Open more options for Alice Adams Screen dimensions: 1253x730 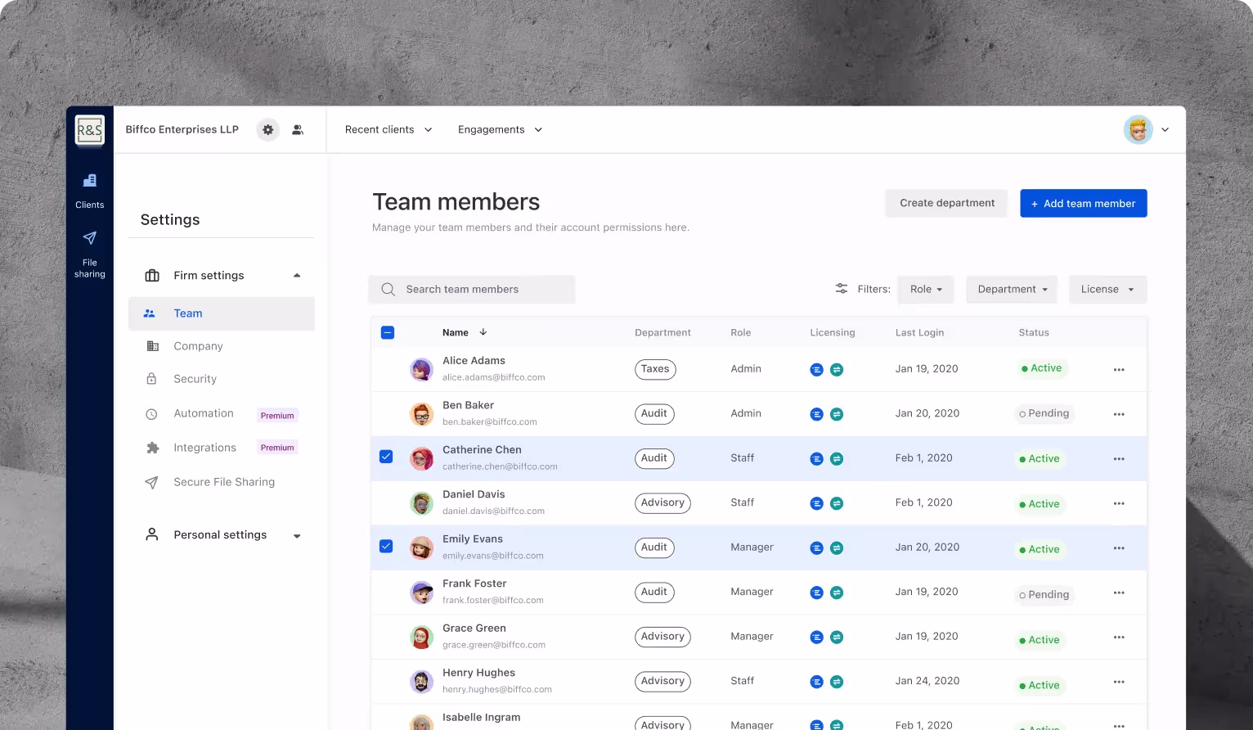(1119, 370)
